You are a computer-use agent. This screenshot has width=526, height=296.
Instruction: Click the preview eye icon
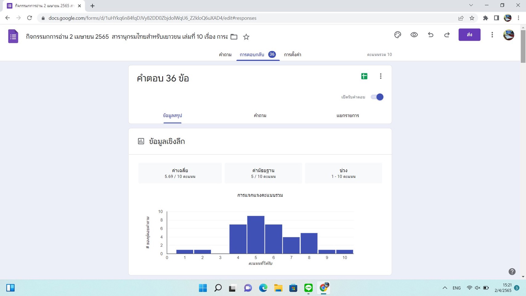coord(414,35)
